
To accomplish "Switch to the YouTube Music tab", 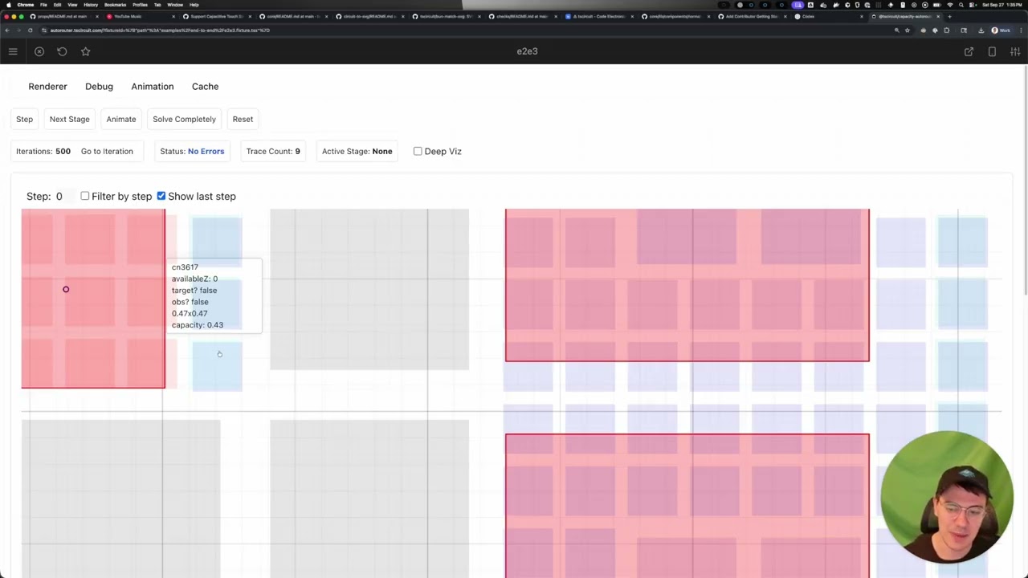I will pyautogui.click(x=127, y=16).
